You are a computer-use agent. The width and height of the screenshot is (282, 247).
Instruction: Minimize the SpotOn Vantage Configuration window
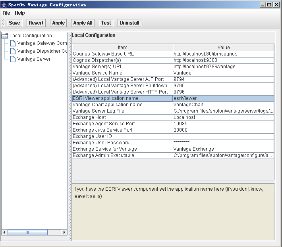coord(263,5)
